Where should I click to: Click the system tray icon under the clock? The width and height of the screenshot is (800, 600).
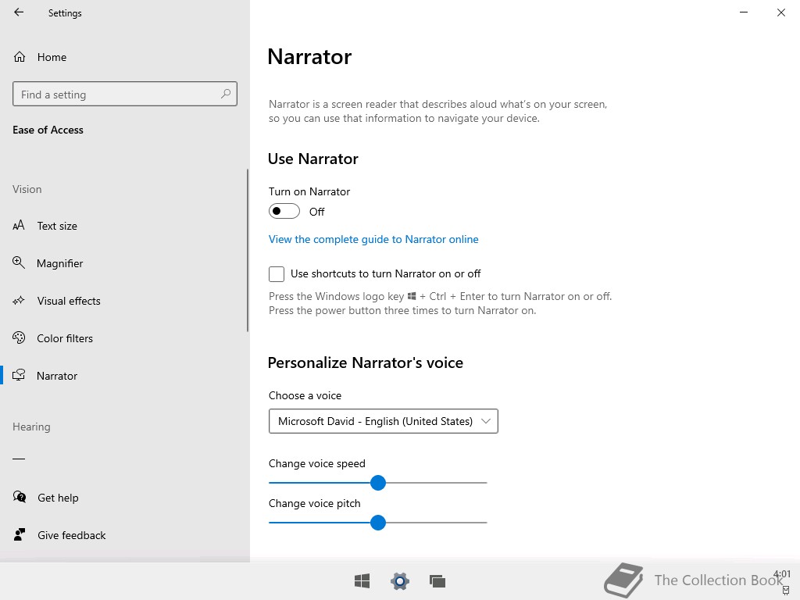[x=786, y=591]
